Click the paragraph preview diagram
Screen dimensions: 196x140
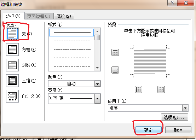(x=150, y=61)
